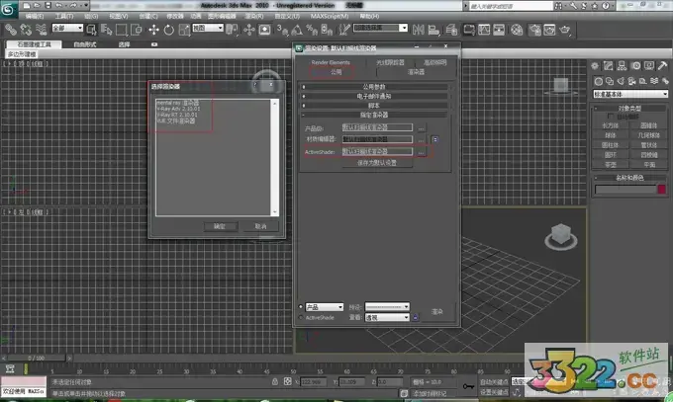673x402 pixels.
Task: Click the Edit Named Selection Sets icon
Action: coord(344,30)
